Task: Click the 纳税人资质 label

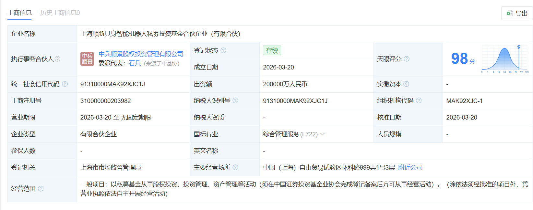Action: coord(209,117)
